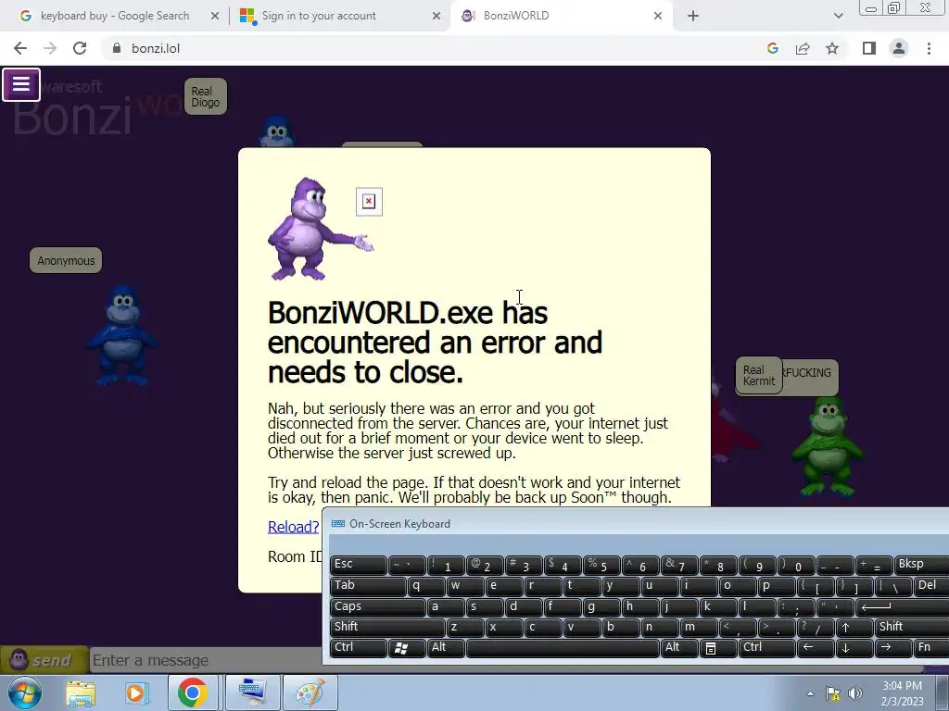
Task: Tap Del on the On-Screen Keyboard
Action: click(x=931, y=585)
